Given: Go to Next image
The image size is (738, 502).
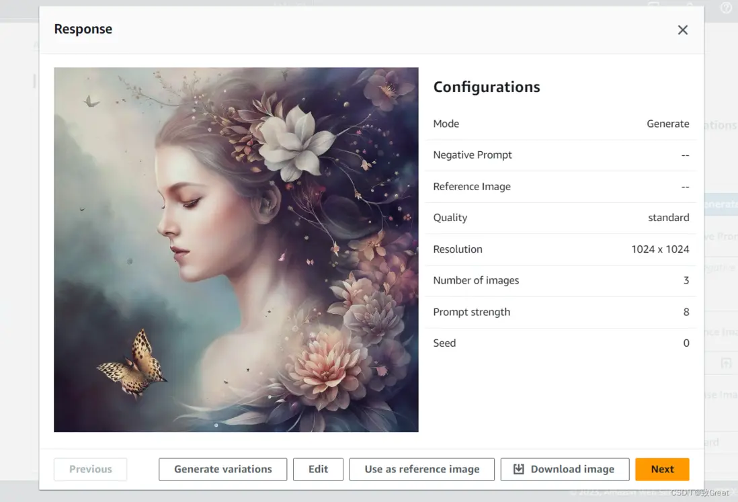Looking at the screenshot, I should (662, 469).
